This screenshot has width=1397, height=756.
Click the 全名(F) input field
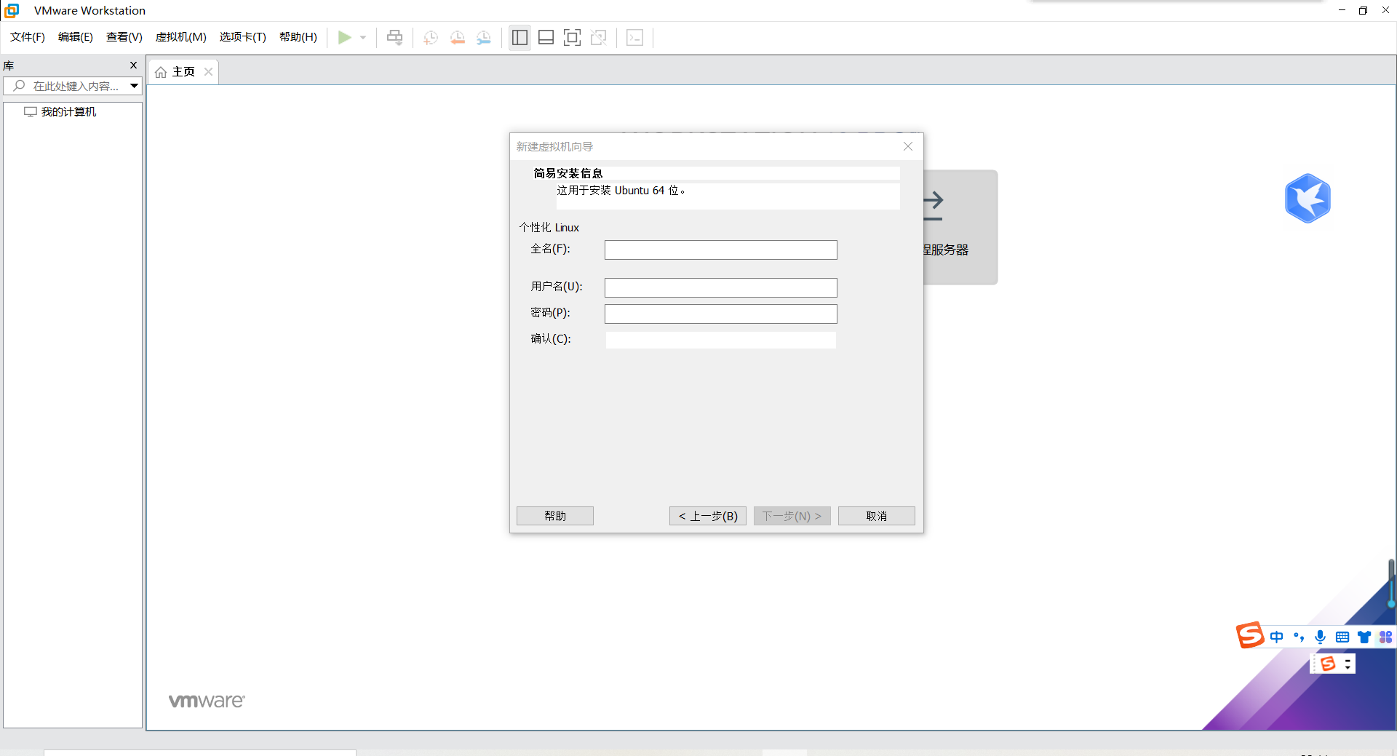click(x=721, y=250)
